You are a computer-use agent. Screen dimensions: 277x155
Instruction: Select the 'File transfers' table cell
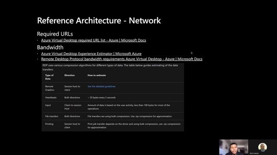52,116
